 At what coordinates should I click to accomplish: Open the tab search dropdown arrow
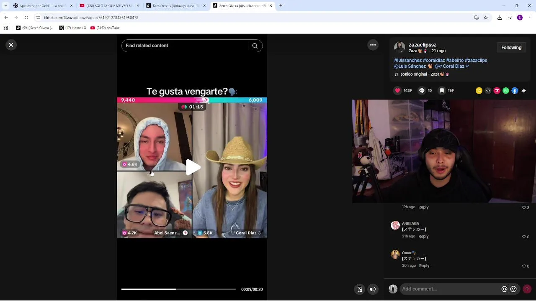point(5,6)
